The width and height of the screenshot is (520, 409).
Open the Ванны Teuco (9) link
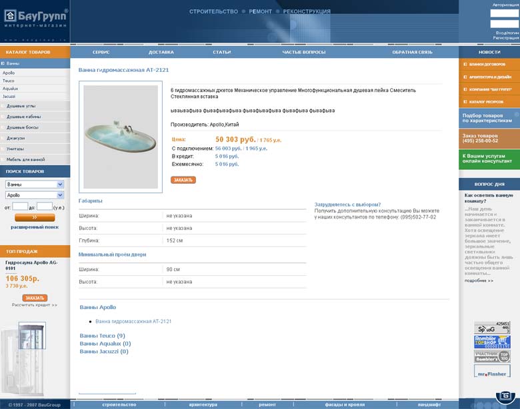coord(102,336)
